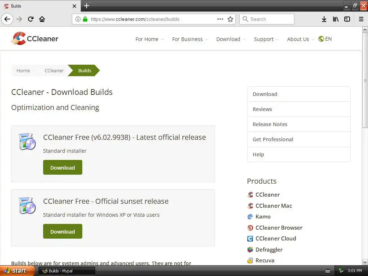
Task: Click the page vertical scrollbar thumb
Action: click(x=365, y=80)
